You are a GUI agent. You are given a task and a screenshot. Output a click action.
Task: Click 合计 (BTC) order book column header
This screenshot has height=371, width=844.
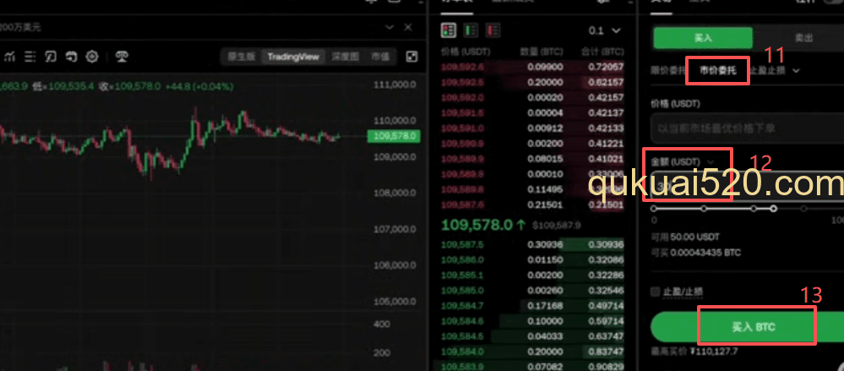coord(602,52)
